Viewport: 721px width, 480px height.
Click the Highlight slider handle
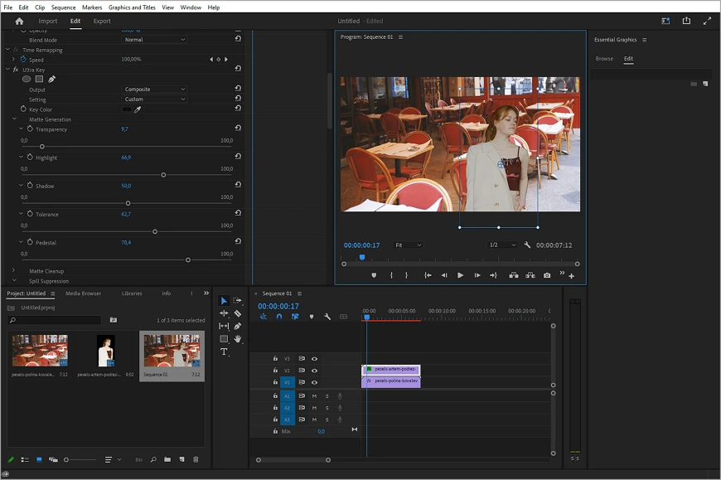tap(163, 175)
